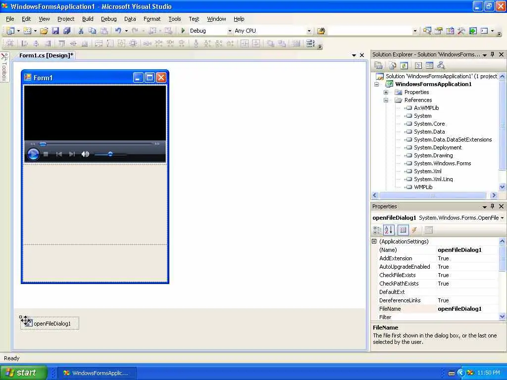Image resolution: width=507 pixels, height=380 pixels.
Task: Click the Align Lefts layout icon
Action: click(x=25, y=44)
